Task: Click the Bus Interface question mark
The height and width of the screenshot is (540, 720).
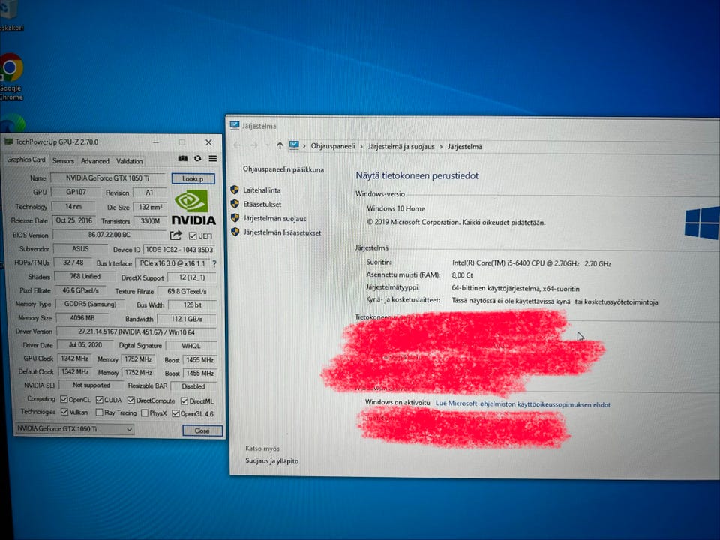Action: click(214, 263)
